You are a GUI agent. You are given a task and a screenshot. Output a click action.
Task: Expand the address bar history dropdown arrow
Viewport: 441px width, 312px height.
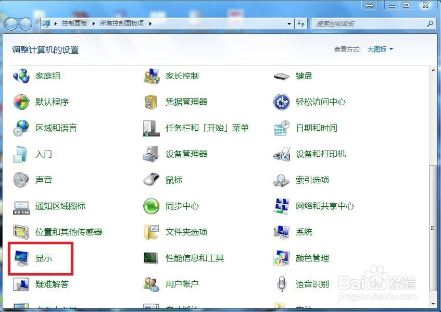pyautogui.click(x=289, y=24)
